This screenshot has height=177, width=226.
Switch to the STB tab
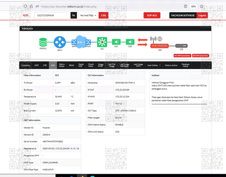click(x=45, y=65)
